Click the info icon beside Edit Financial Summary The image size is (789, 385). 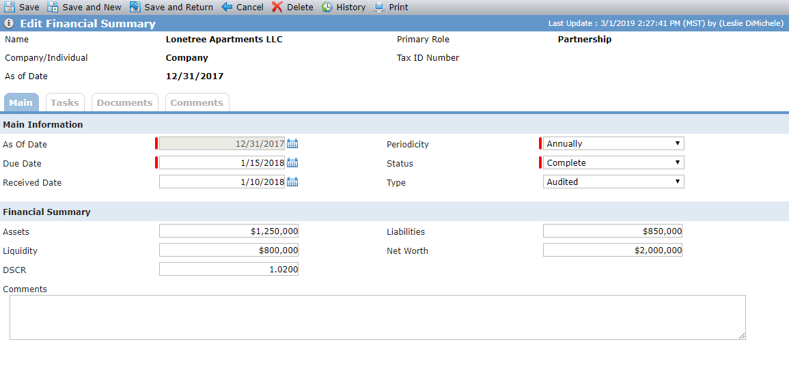tap(9, 24)
